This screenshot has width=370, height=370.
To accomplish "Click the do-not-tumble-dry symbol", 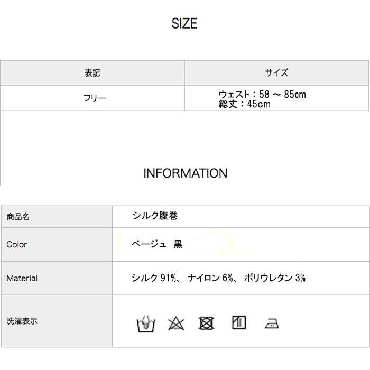I will [x=207, y=323].
